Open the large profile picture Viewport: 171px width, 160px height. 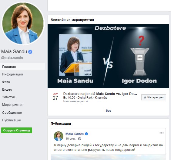pos(23,23)
